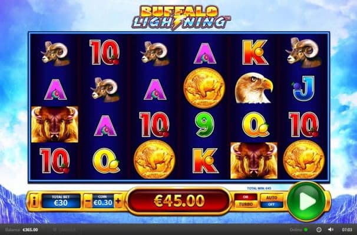Click the gold coin on fourth reel
The height and width of the screenshot is (235, 357).
click(x=204, y=88)
